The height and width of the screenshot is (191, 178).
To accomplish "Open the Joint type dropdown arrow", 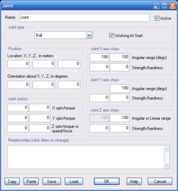I will tap(89, 35).
